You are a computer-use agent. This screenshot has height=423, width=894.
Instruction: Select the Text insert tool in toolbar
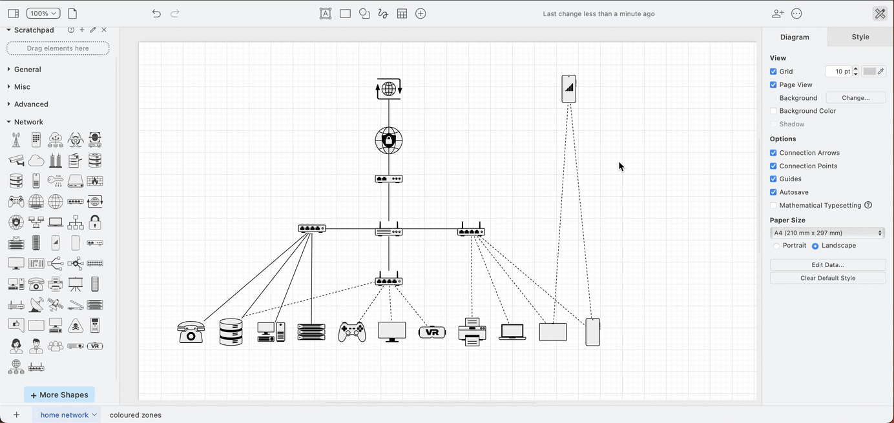point(325,13)
